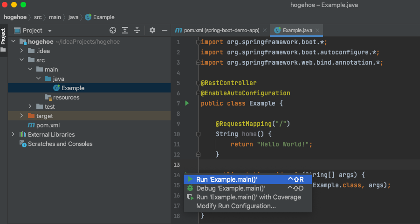Screen dimensions: 420x224
Task: Click the hogehoe breadcrumb
Action: pos(15,17)
